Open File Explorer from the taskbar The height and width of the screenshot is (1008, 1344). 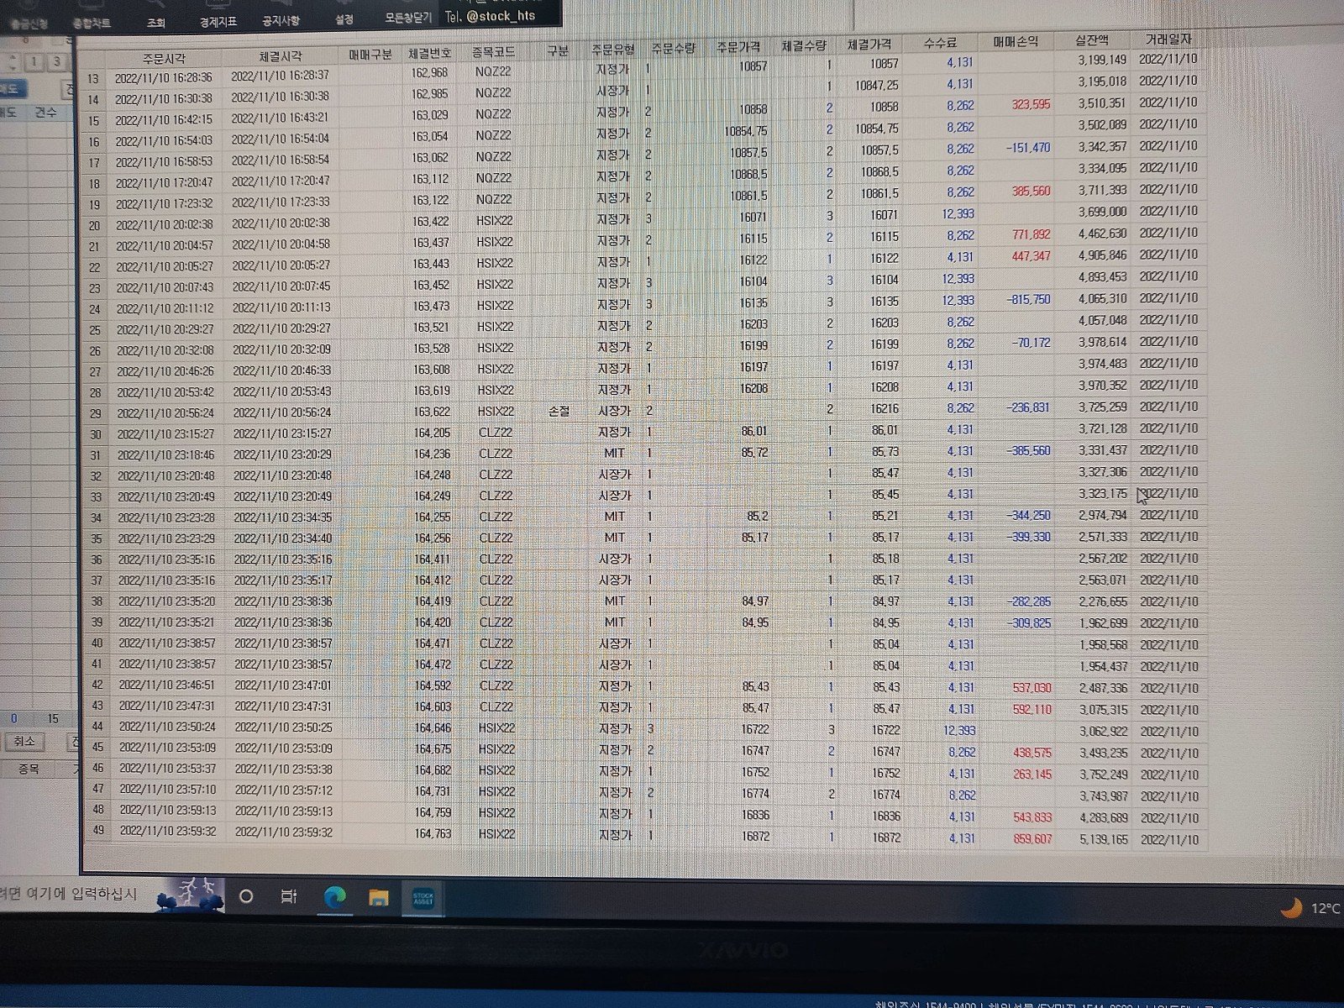click(379, 898)
